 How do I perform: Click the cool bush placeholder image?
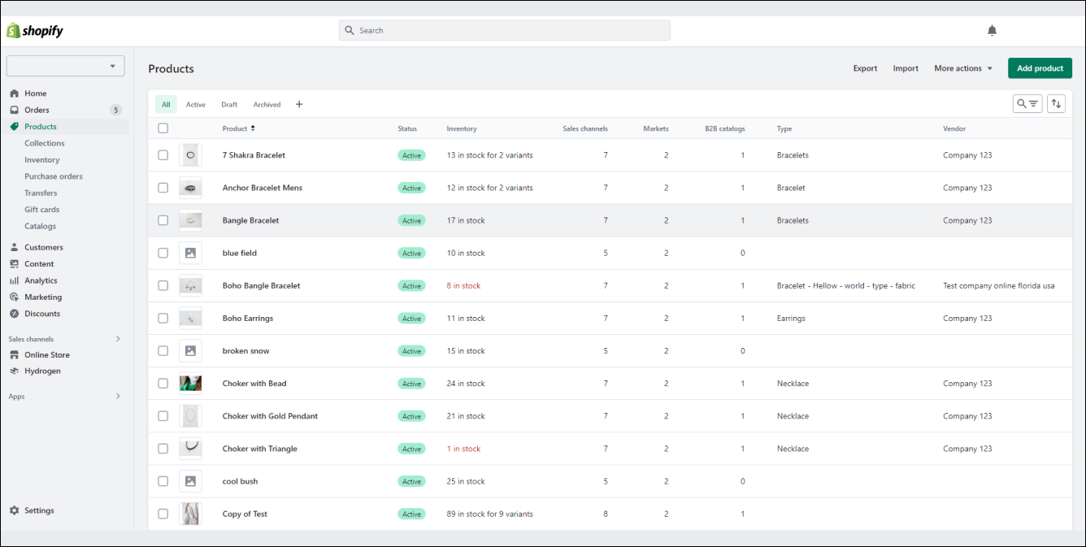190,481
